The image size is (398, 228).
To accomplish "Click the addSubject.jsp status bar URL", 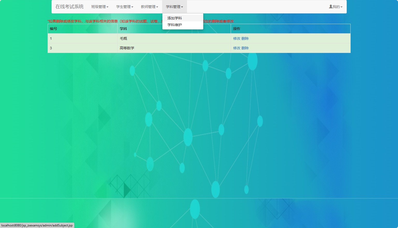I will (x=37, y=225).
